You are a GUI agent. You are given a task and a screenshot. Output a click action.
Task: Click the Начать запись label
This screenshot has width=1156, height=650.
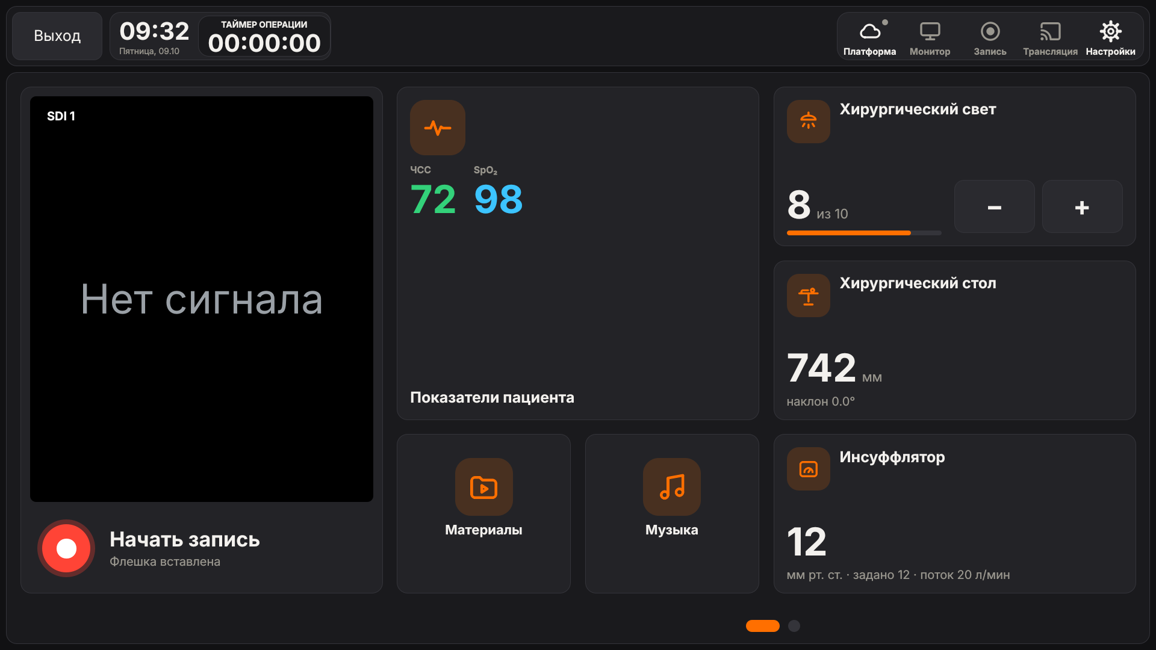[185, 539]
